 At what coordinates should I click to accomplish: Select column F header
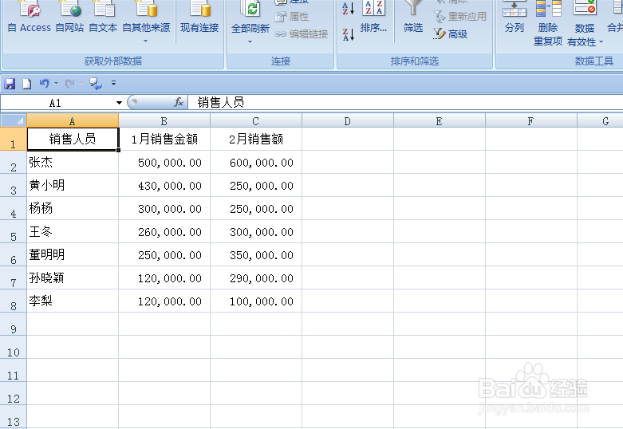click(530, 120)
